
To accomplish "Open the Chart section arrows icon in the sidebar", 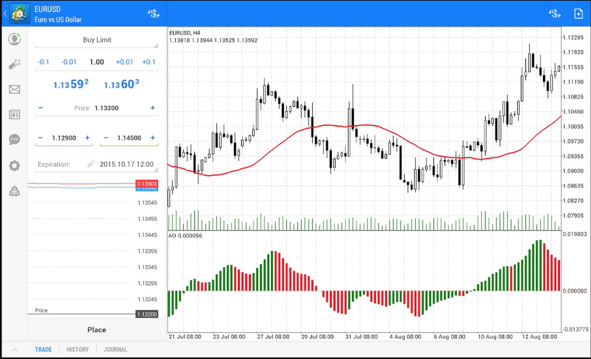I will [14, 65].
